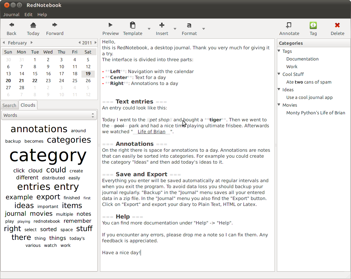351x279 pixels.
Task: Go to Today with the house icon
Action: tap(33, 25)
